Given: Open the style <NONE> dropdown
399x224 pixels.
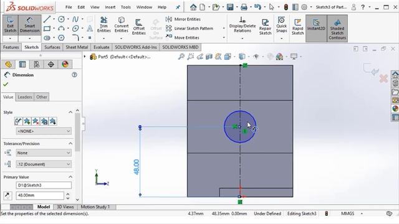Looking at the screenshot, I should click(x=44, y=131).
